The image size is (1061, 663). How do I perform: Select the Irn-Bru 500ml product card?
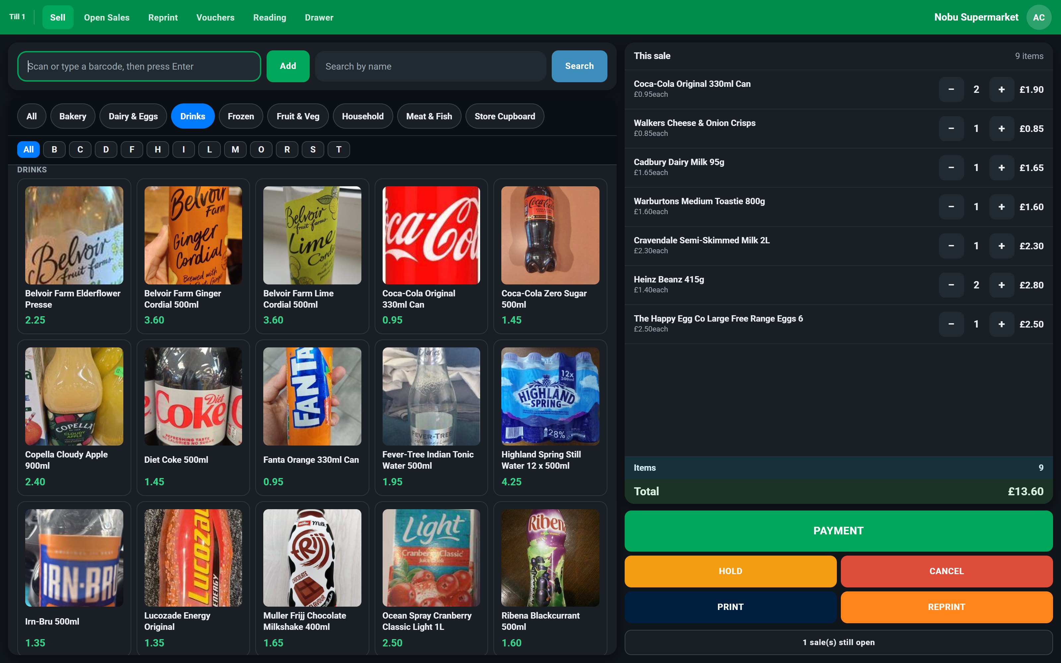74,578
